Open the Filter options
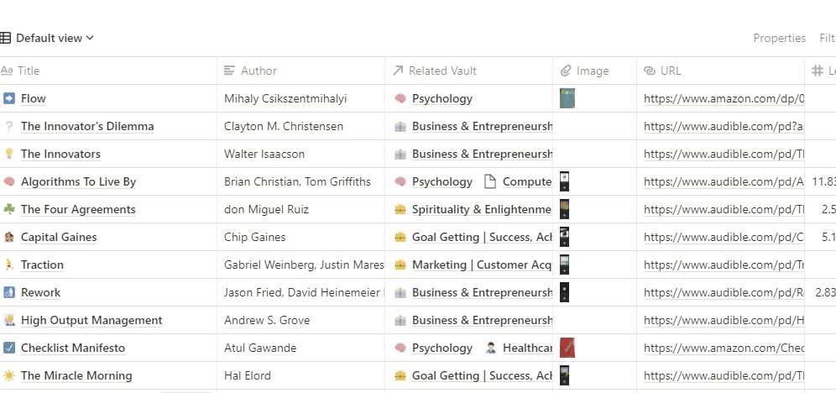Image resolution: width=836 pixels, height=393 pixels. point(827,38)
